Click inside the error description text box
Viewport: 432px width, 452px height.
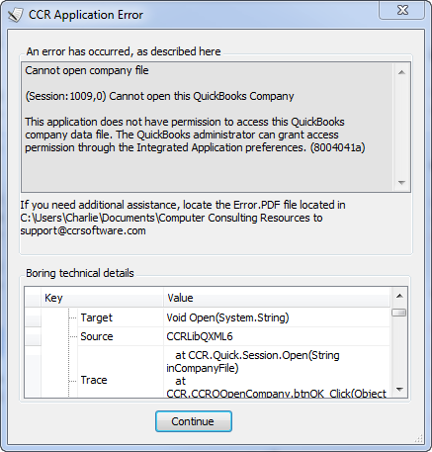coord(208,127)
